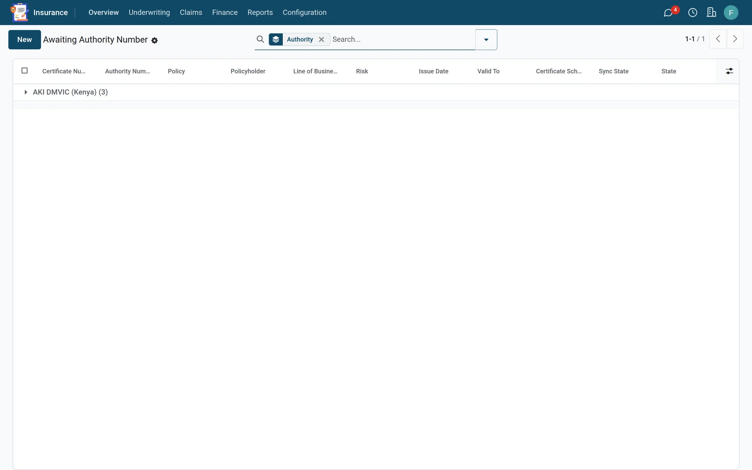
Task: Open the company switcher building icon
Action: (x=711, y=13)
